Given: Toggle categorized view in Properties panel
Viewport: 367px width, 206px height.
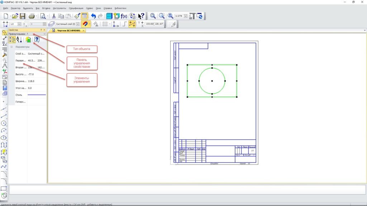Looking at the screenshot, I should (x=12, y=40).
